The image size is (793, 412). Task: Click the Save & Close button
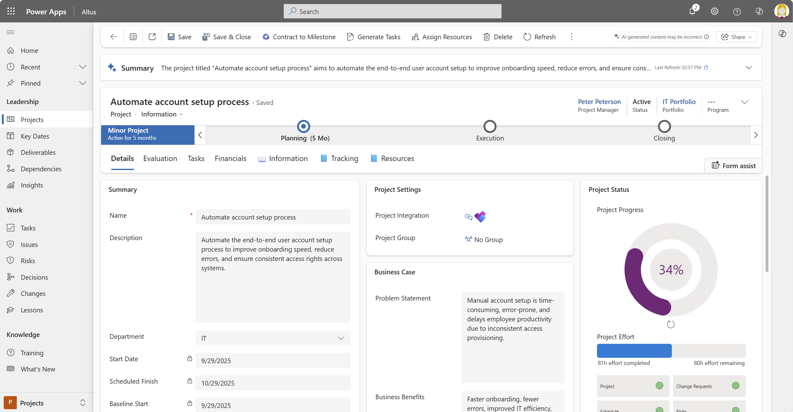pos(227,37)
